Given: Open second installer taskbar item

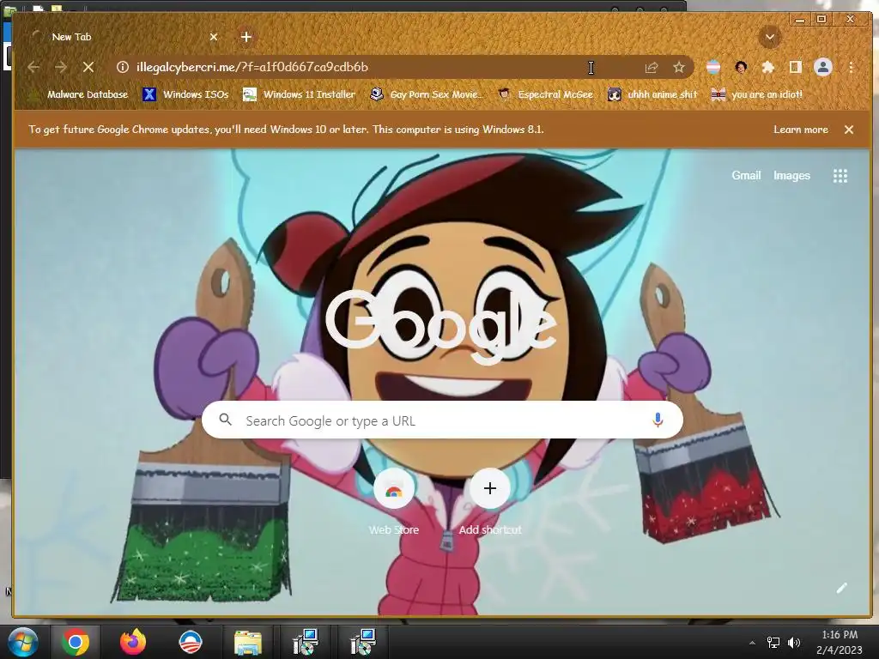Looking at the screenshot, I should click(363, 642).
